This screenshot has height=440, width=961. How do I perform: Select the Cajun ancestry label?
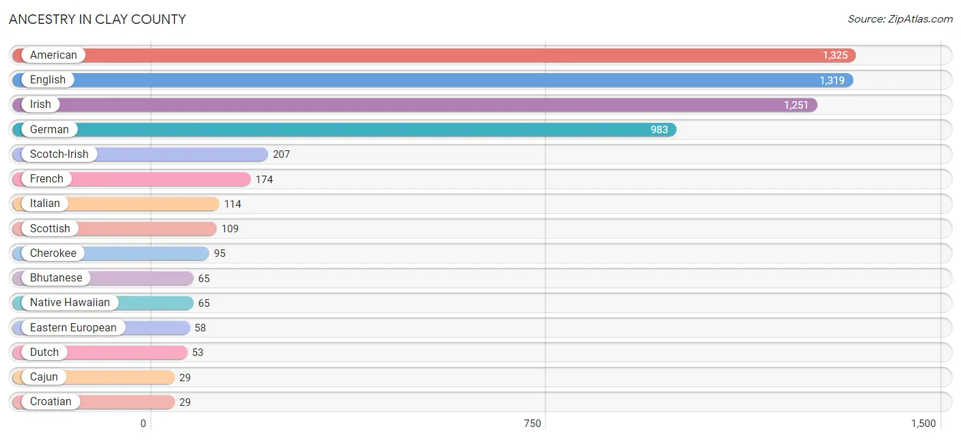click(44, 377)
